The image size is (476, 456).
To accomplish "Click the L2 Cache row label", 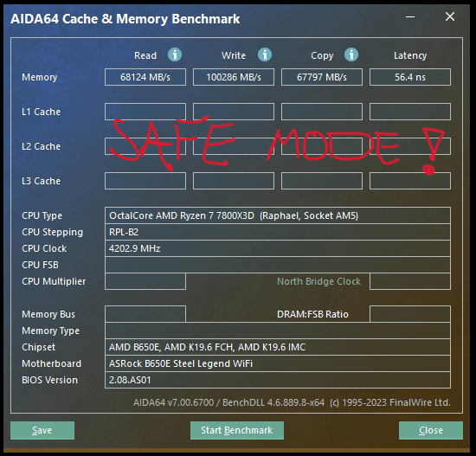I will coord(41,146).
